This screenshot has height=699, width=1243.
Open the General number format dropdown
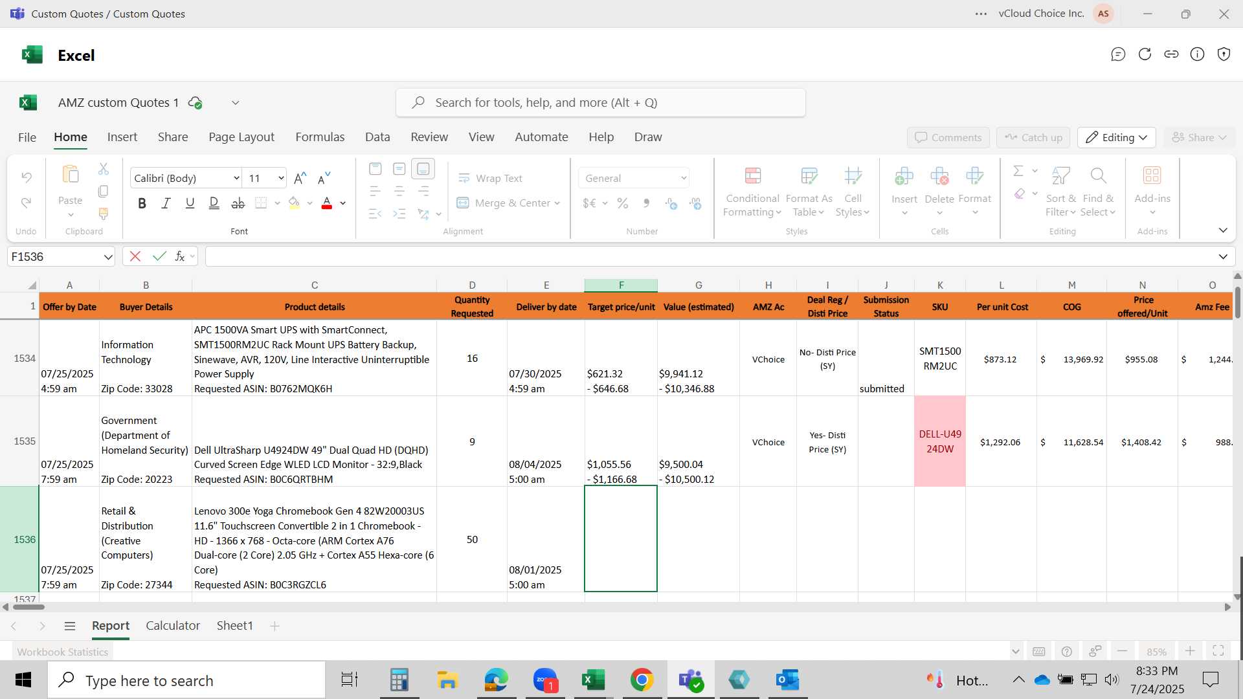pyautogui.click(x=683, y=178)
